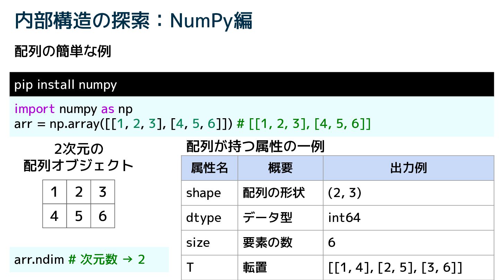The width and height of the screenshot is (499, 280).
Task: Click the "int64" output cell
Action: (x=409, y=218)
